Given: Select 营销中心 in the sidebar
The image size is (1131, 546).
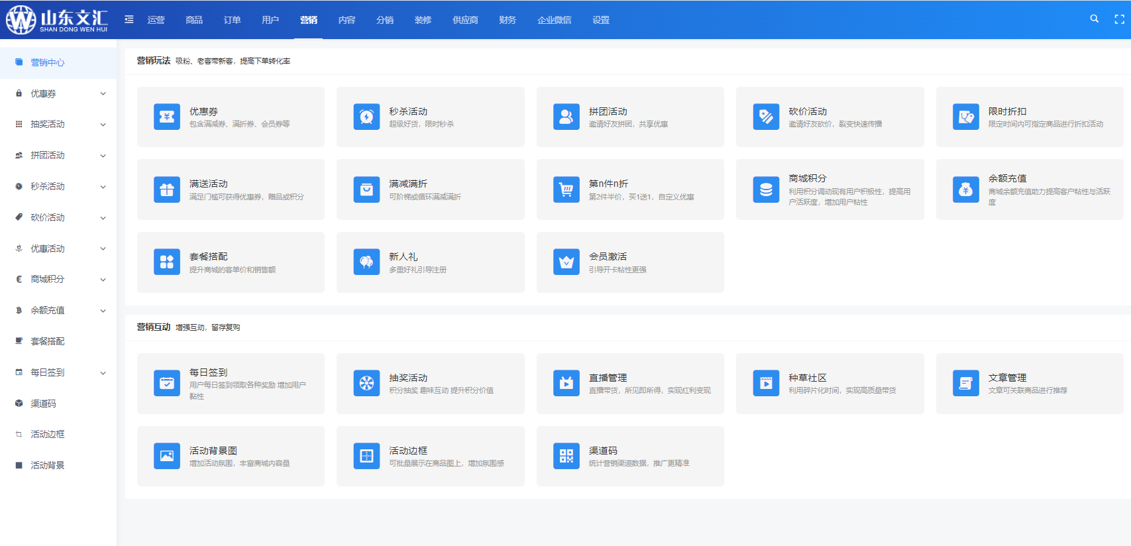Looking at the screenshot, I should 58,62.
